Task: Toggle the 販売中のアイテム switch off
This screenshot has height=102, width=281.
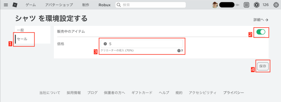Action: point(261,32)
